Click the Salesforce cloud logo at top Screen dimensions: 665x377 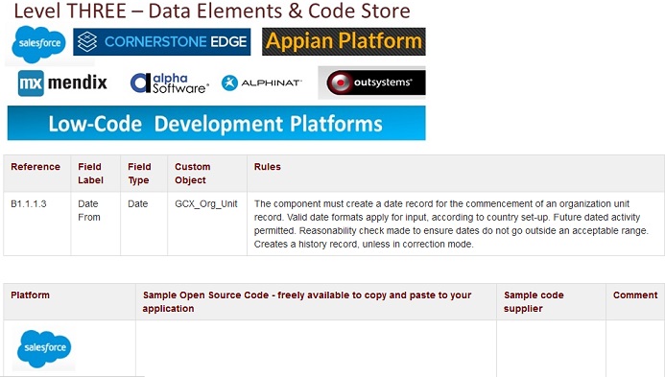click(x=39, y=44)
